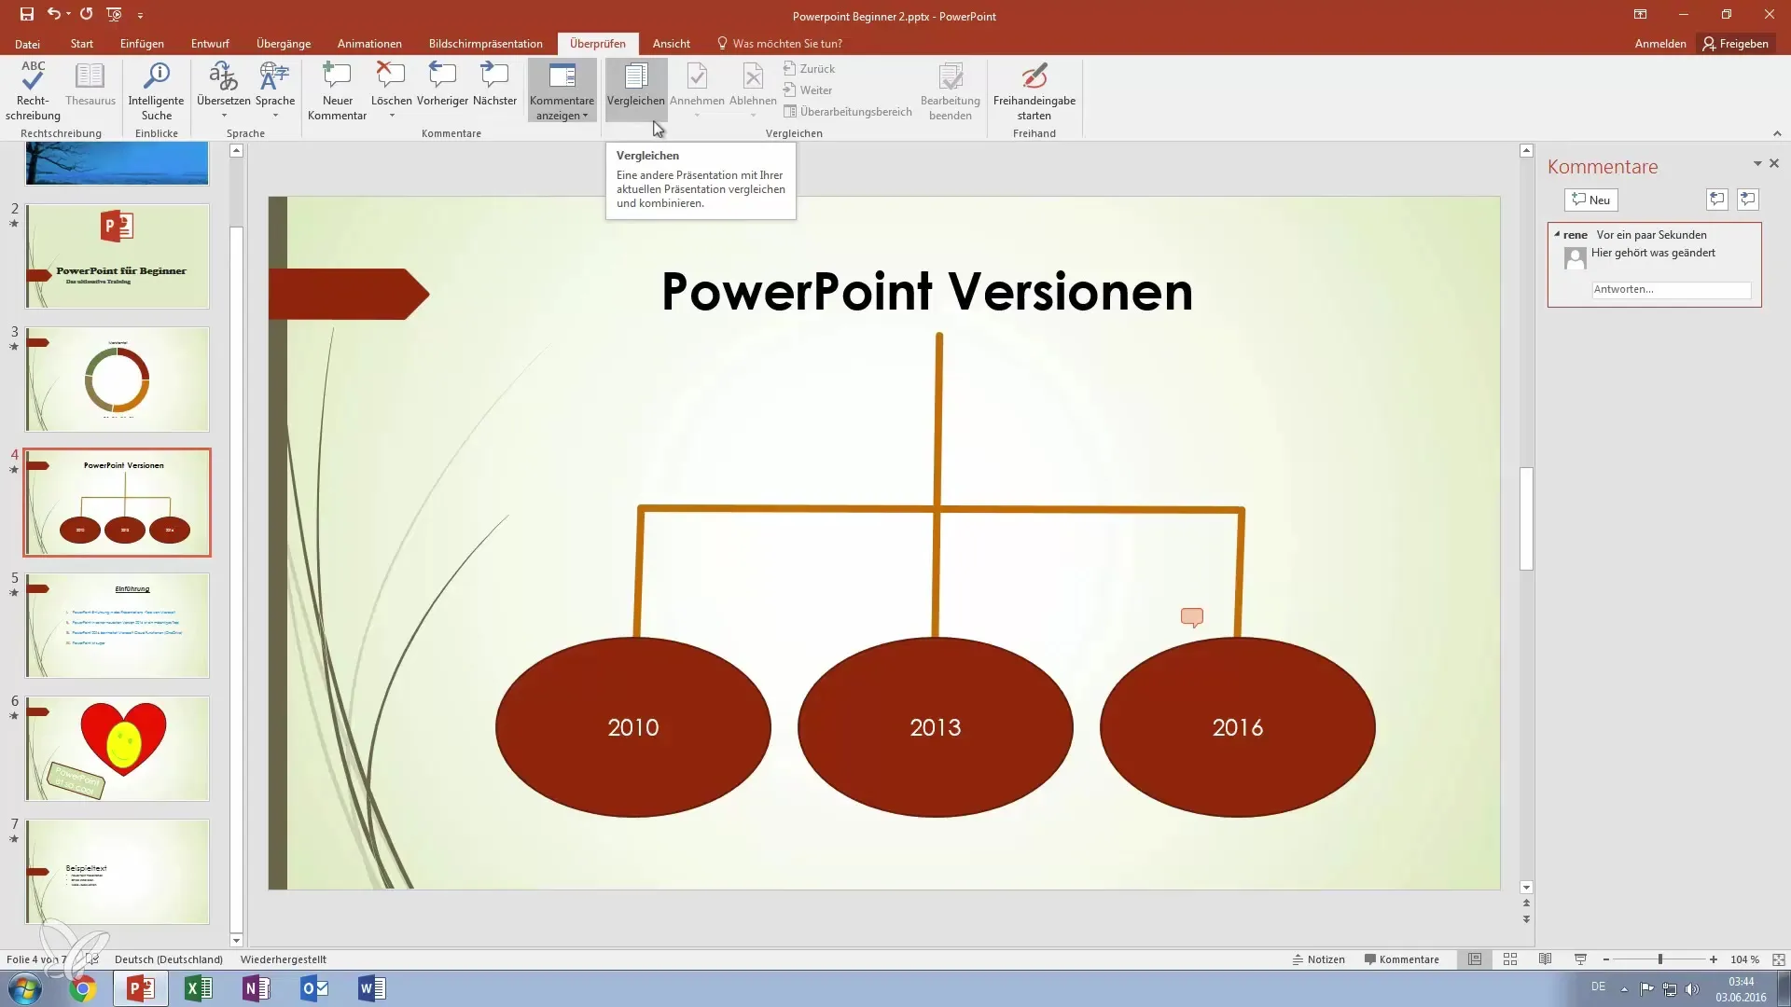The width and height of the screenshot is (1791, 1007).
Task: Open the Übersetzen translate tool
Action: point(224,84)
